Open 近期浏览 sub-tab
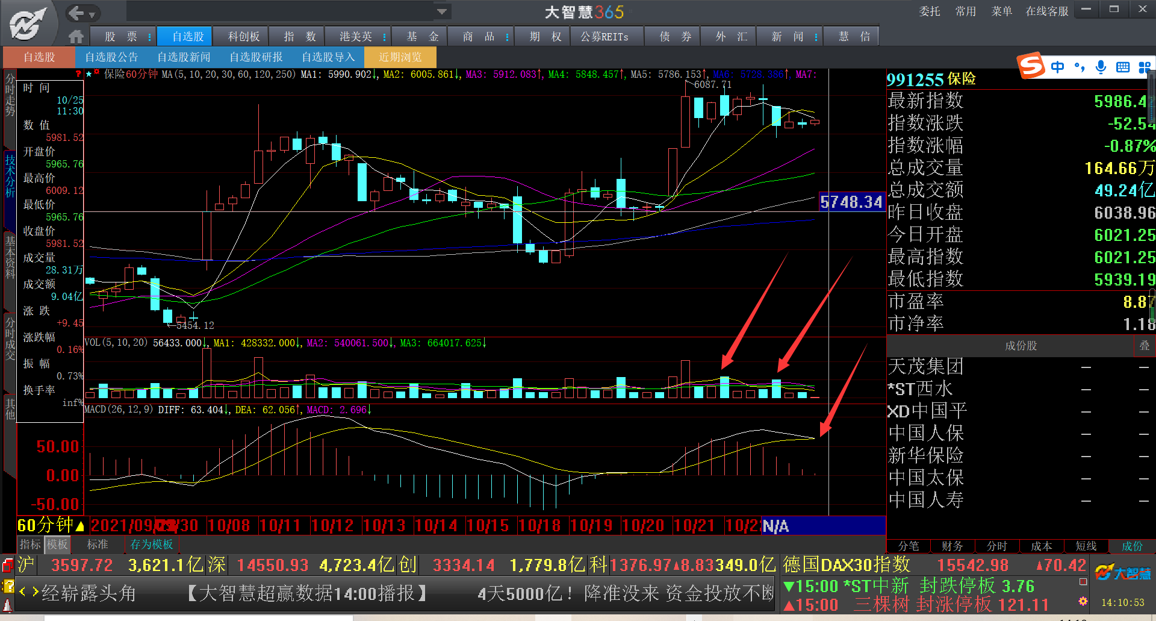 click(400, 57)
